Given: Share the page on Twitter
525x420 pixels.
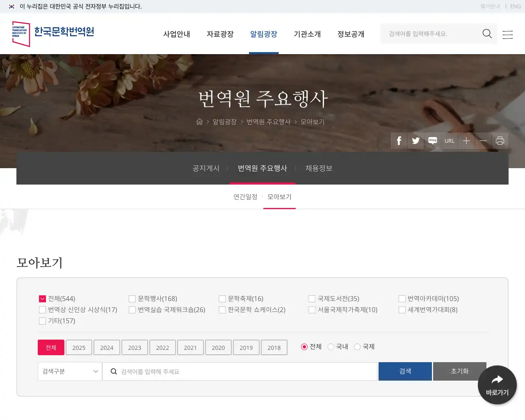Looking at the screenshot, I should (415, 141).
